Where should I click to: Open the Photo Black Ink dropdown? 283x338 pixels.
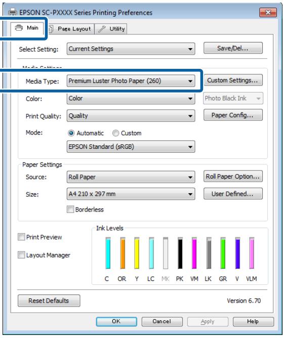233,98
